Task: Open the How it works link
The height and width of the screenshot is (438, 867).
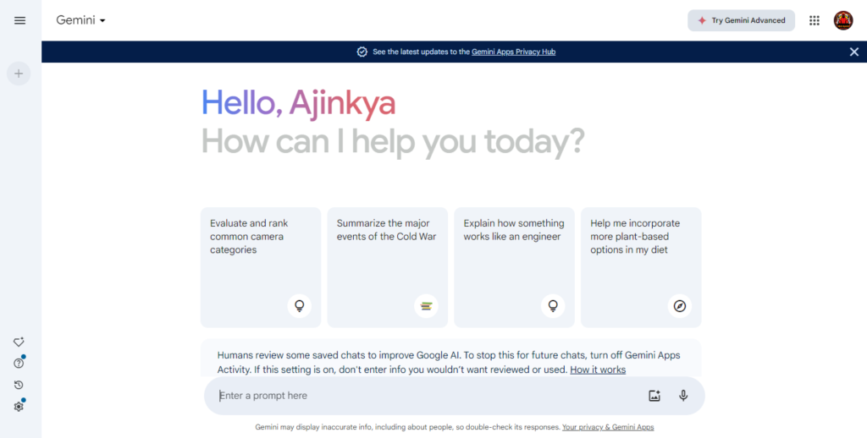Action: point(598,370)
